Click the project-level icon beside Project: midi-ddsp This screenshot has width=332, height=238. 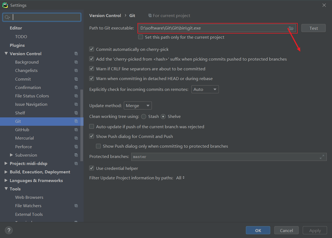point(76,163)
